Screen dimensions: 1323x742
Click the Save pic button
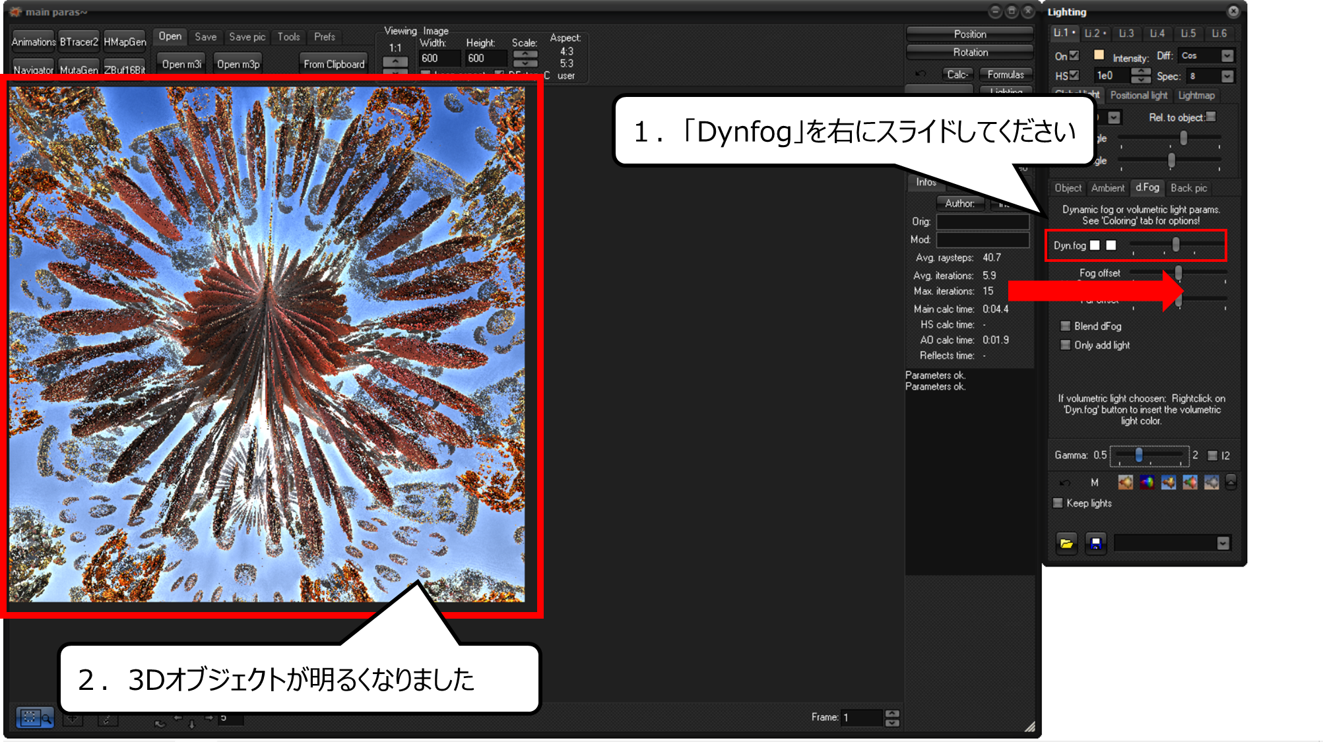click(247, 37)
